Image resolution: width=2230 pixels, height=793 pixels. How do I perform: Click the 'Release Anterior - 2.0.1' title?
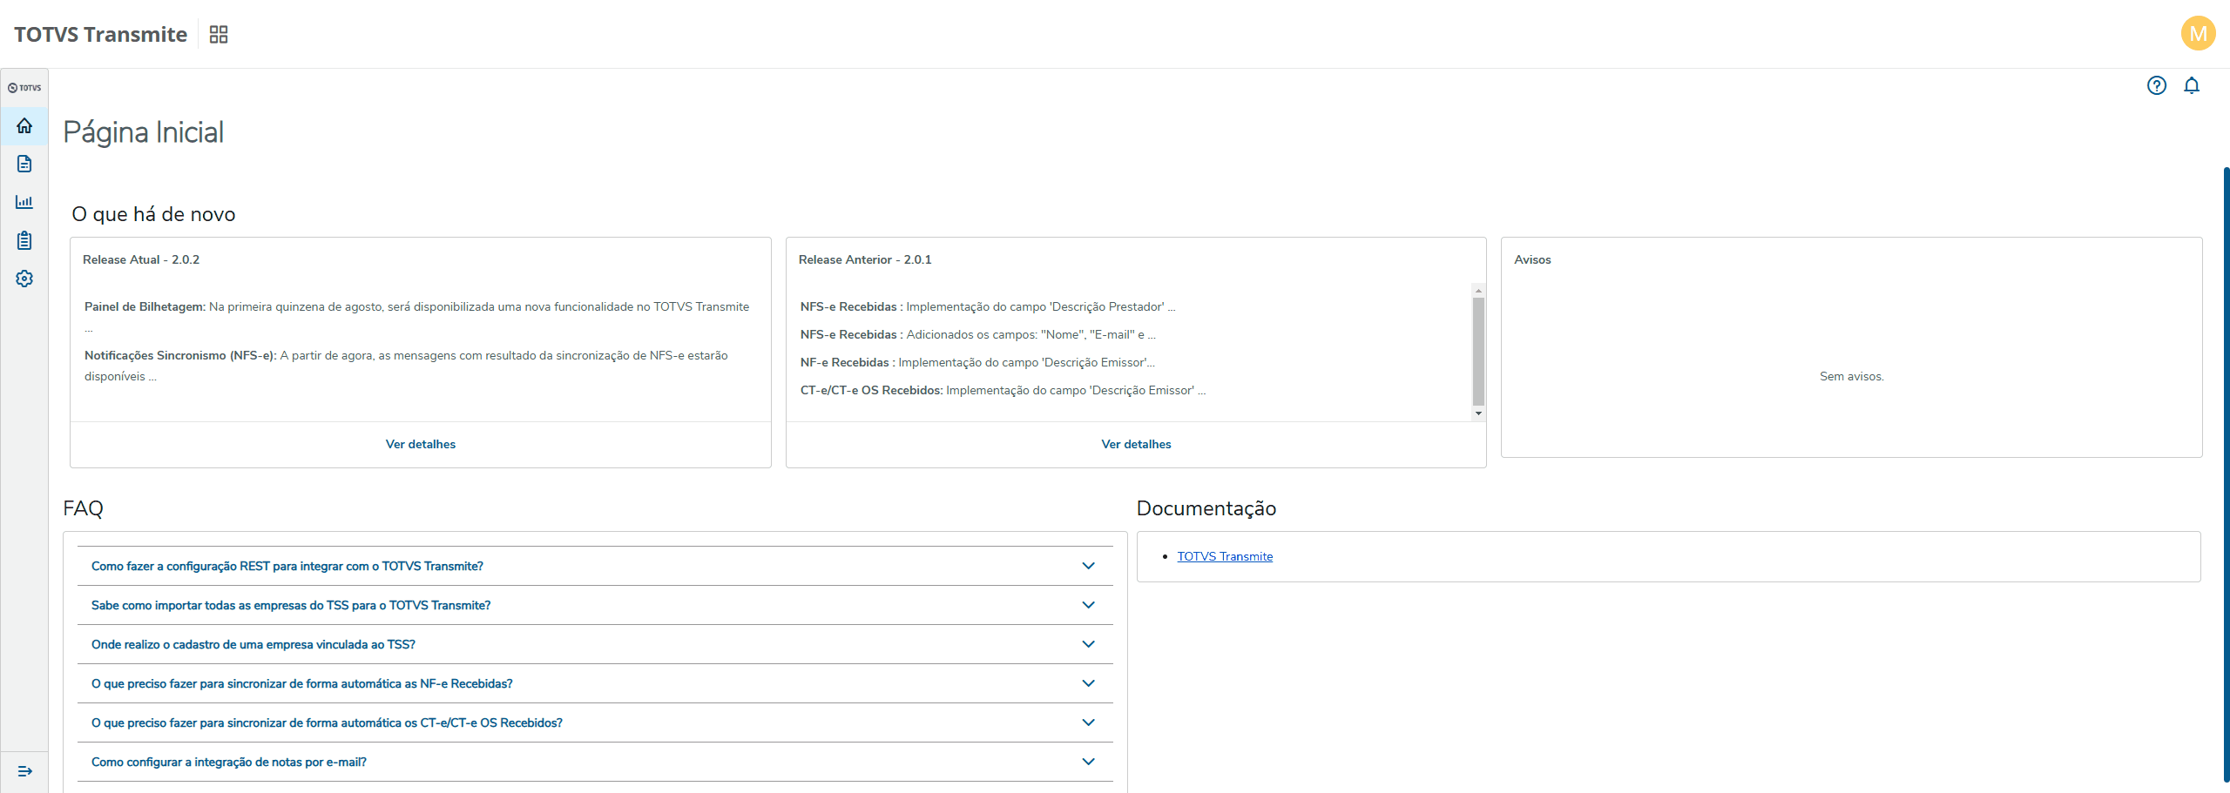[865, 259]
